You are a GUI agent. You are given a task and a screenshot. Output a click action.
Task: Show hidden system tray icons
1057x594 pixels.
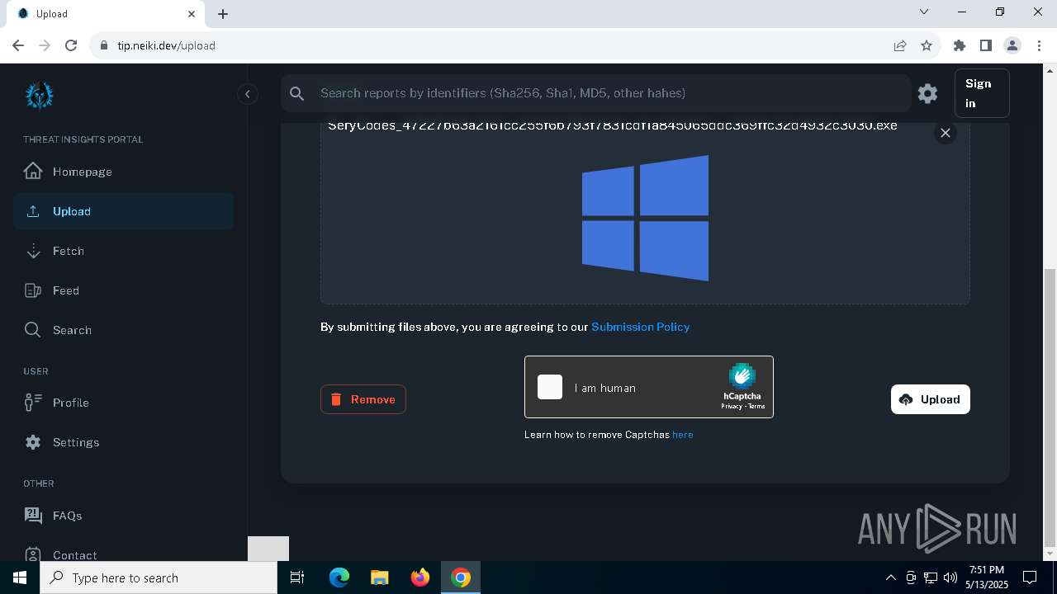point(890,577)
